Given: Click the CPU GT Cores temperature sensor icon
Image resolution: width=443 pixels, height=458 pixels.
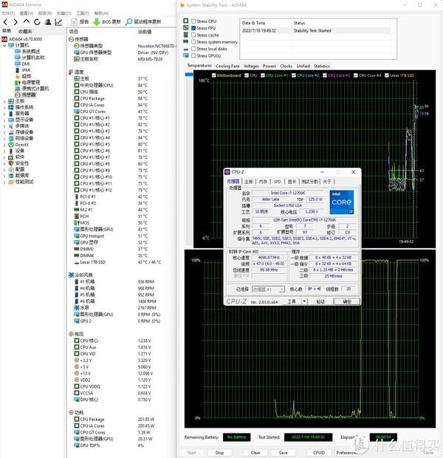Looking at the screenshot, I should click(x=77, y=112).
